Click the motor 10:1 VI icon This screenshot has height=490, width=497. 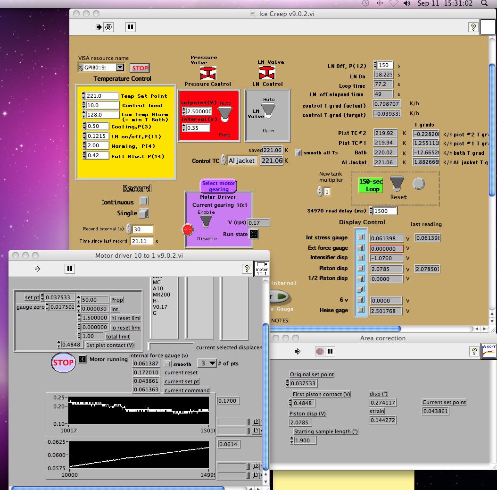(261, 269)
